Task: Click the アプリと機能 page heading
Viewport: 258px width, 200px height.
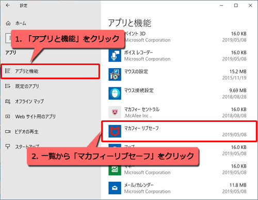Action: (130, 23)
